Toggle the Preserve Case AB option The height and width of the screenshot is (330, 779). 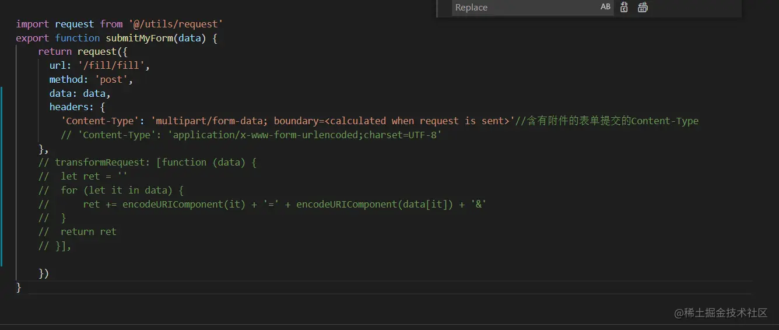pyautogui.click(x=605, y=7)
